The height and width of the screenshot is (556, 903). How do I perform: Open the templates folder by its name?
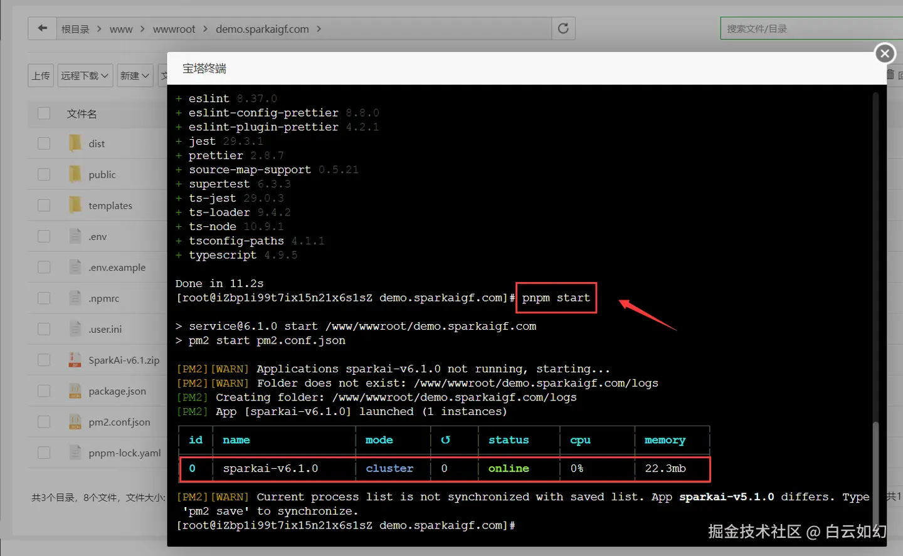click(x=110, y=206)
